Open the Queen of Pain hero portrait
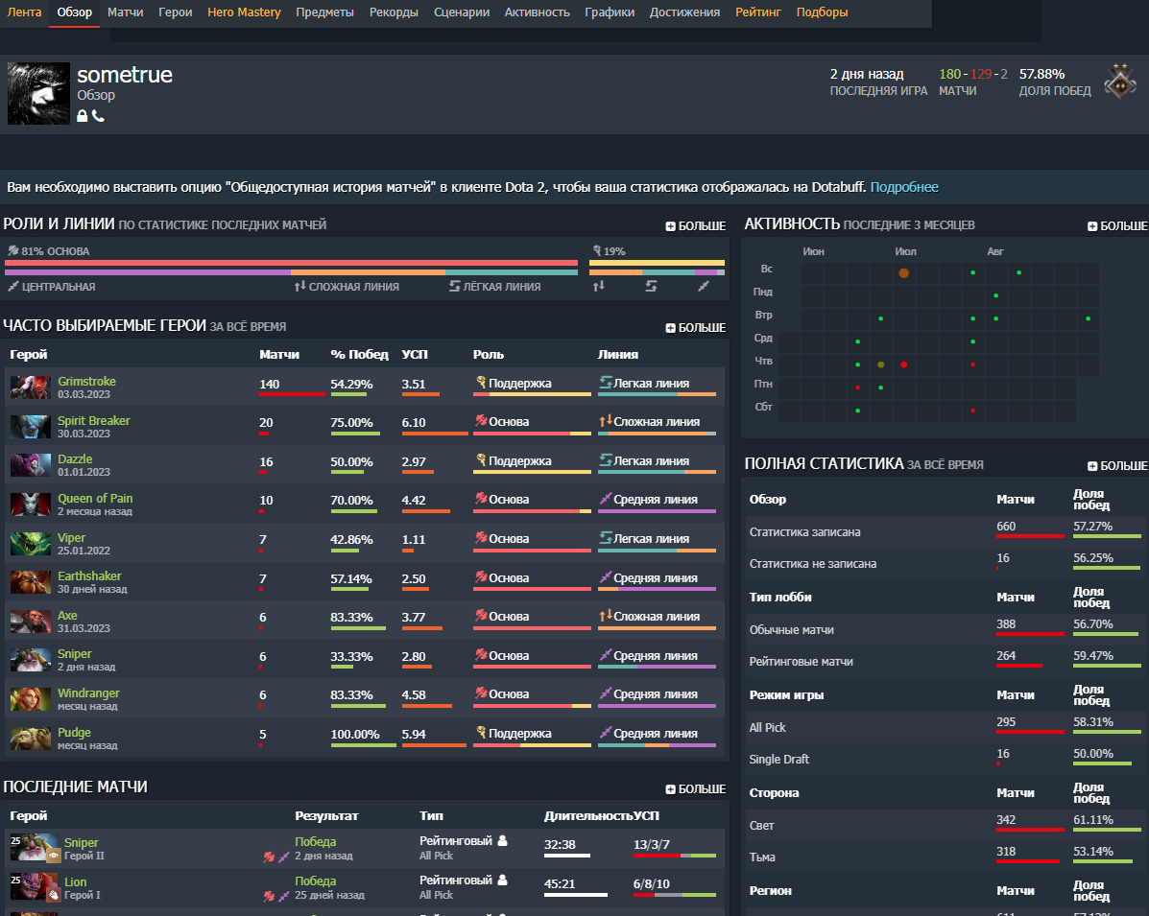The image size is (1149, 916). tap(31, 505)
